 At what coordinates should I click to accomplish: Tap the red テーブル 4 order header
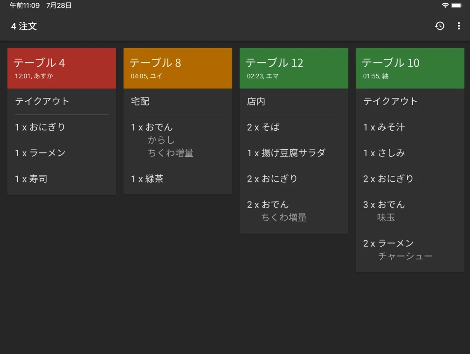coord(62,68)
